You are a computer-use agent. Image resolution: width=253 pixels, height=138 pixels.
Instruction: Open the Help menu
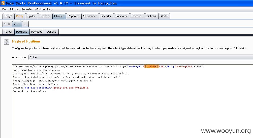50,9
